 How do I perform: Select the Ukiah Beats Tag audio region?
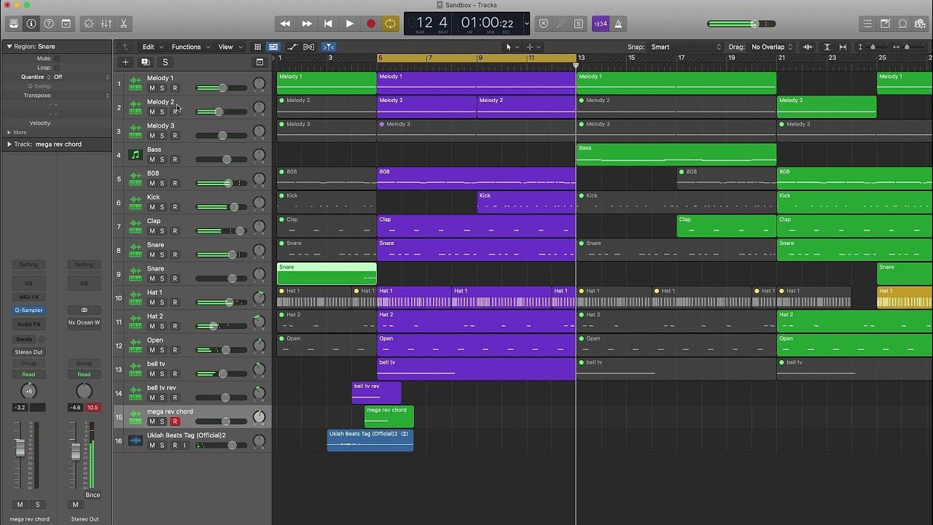point(370,440)
